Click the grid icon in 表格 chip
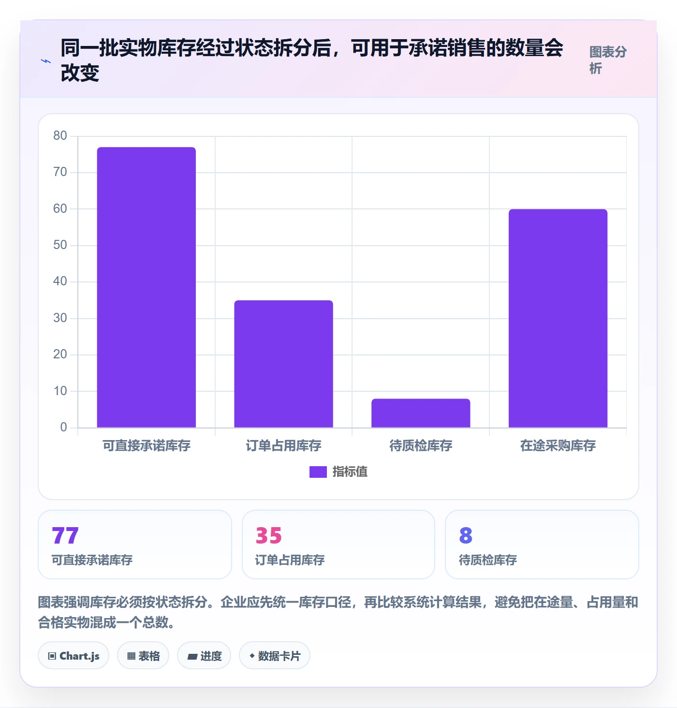Screen dimensions: 677x708 point(132,656)
